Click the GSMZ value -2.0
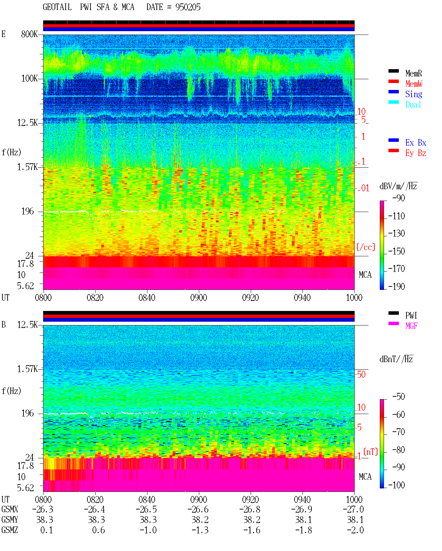The height and width of the screenshot is (551, 442). point(356,530)
